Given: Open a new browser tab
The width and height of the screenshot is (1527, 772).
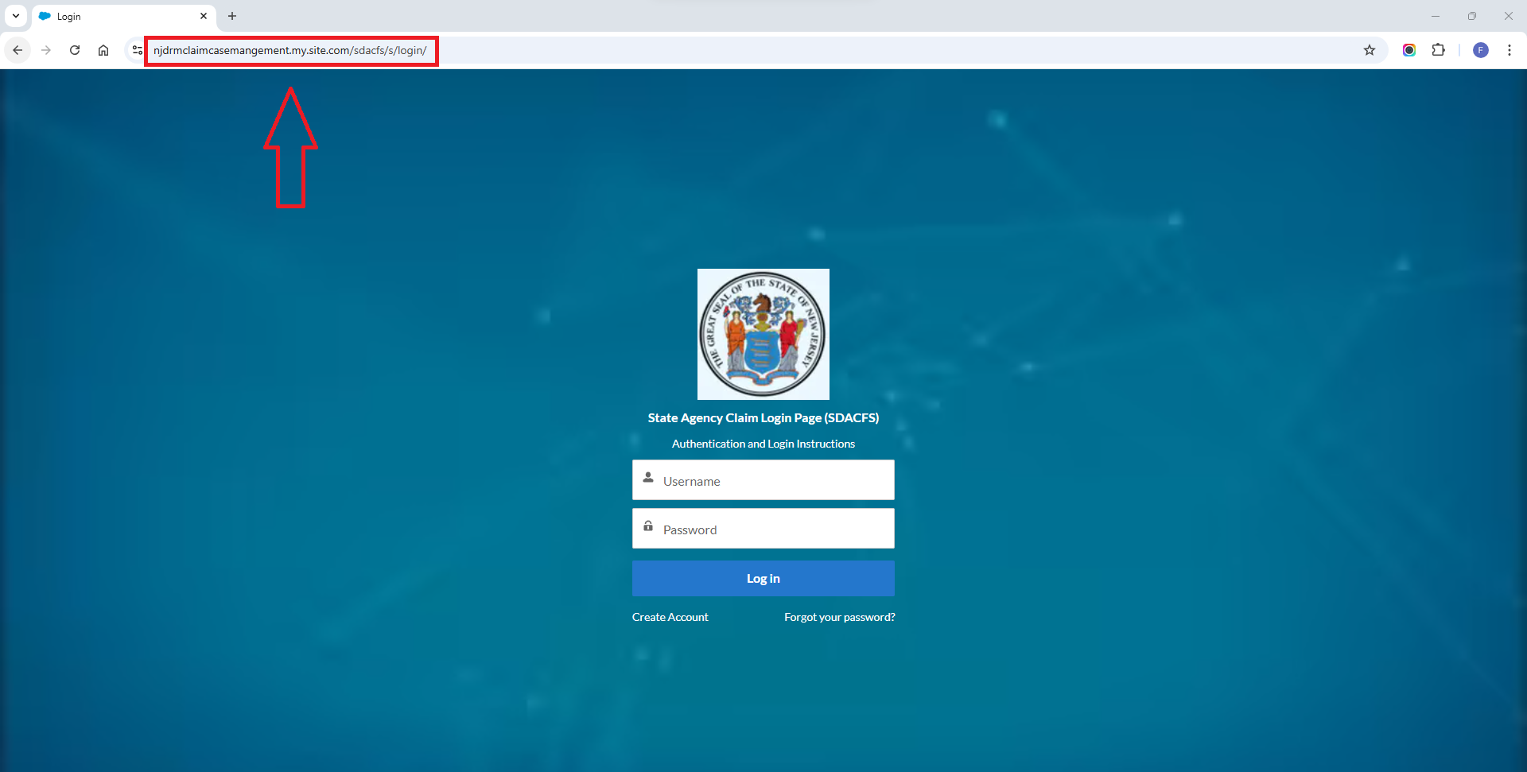Looking at the screenshot, I should click(232, 16).
